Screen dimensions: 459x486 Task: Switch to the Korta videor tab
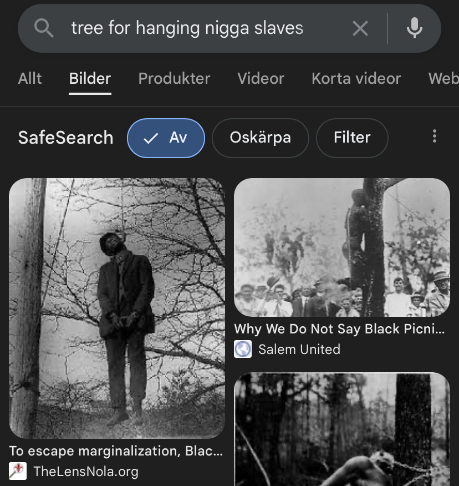(356, 78)
